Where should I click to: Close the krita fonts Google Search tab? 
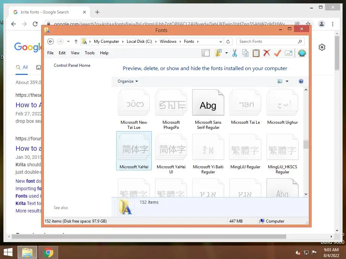(x=84, y=12)
